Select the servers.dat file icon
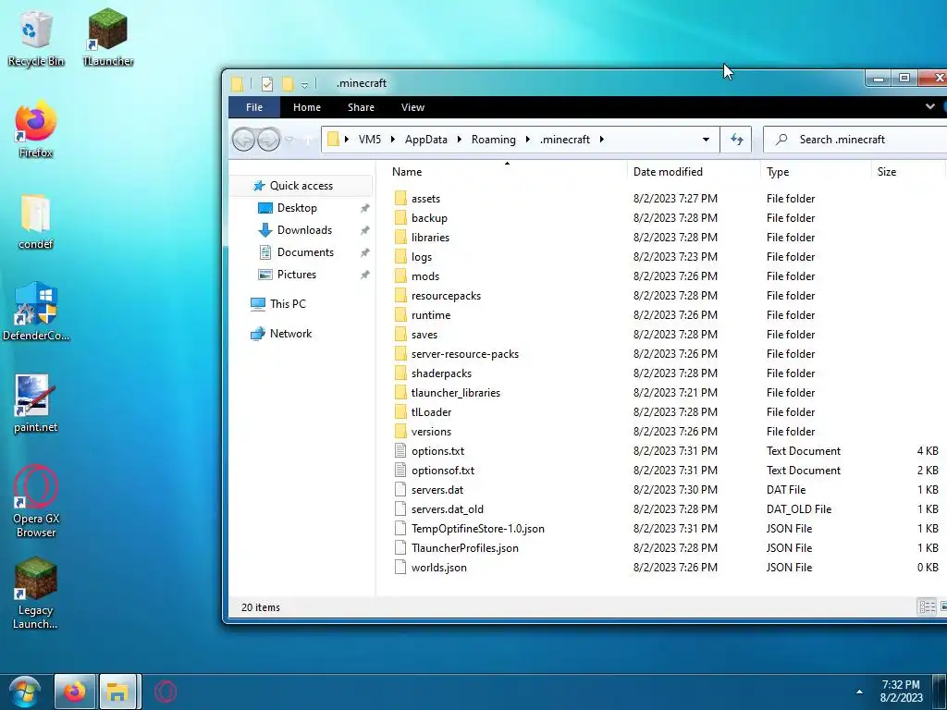 click(400, 490)
